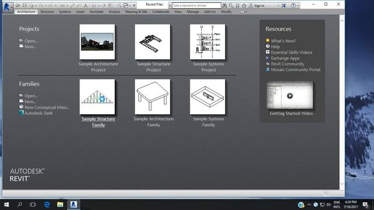The width and height of the screenshot is (374, 210).
Task: Open the Sample Architecture Project thumbnail
Action: point(97,42)
